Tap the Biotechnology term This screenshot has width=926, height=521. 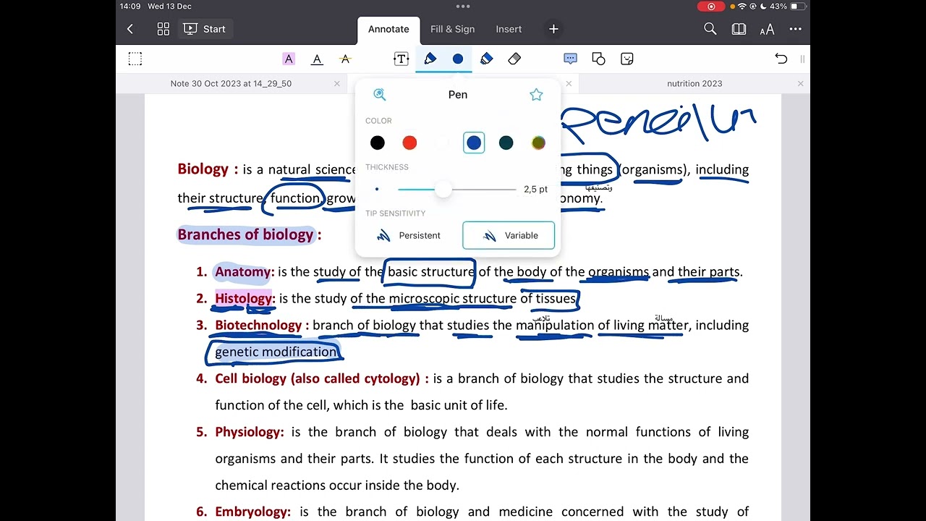tap(258, 325)
